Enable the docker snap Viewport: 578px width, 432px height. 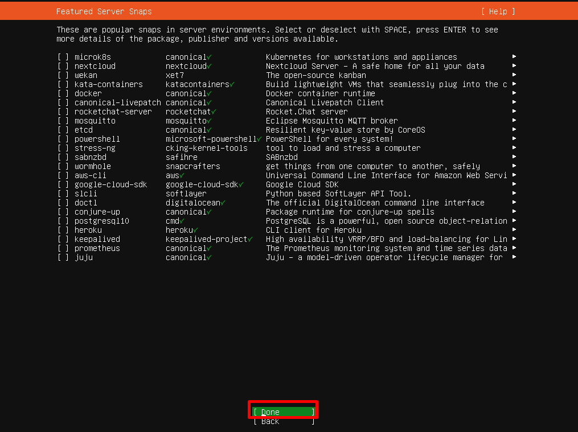(63, 93)
